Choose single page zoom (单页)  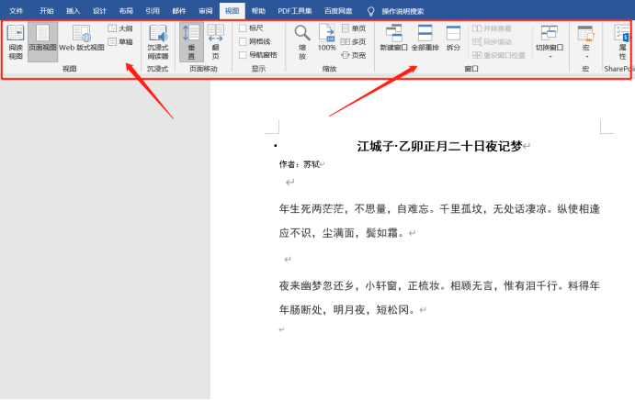354,28
